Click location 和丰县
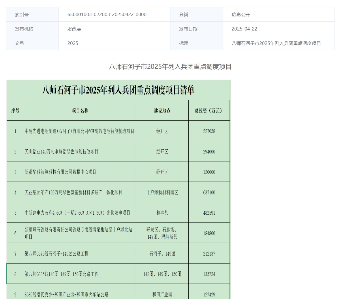Image resolution: width=340 pixels, height=299 pixels. point(162,213)
